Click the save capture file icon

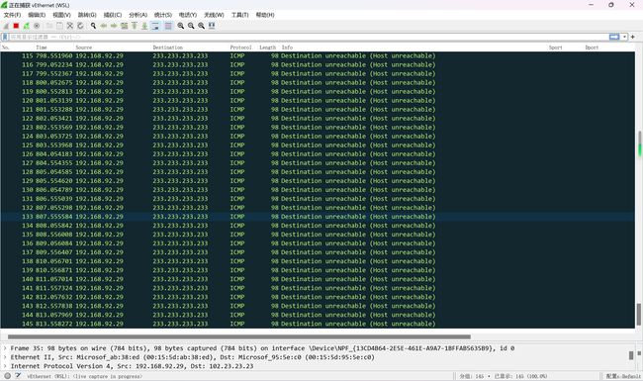click(x=59, y=26)
